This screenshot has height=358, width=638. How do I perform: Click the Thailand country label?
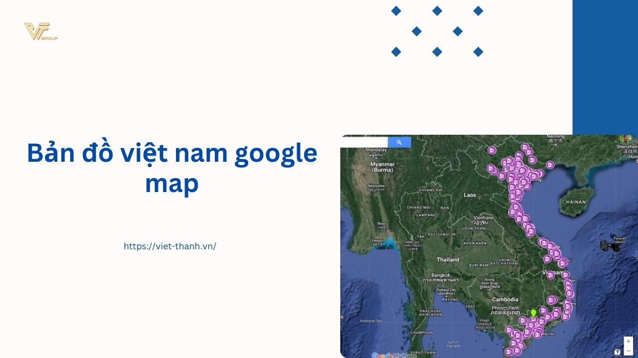448,260
